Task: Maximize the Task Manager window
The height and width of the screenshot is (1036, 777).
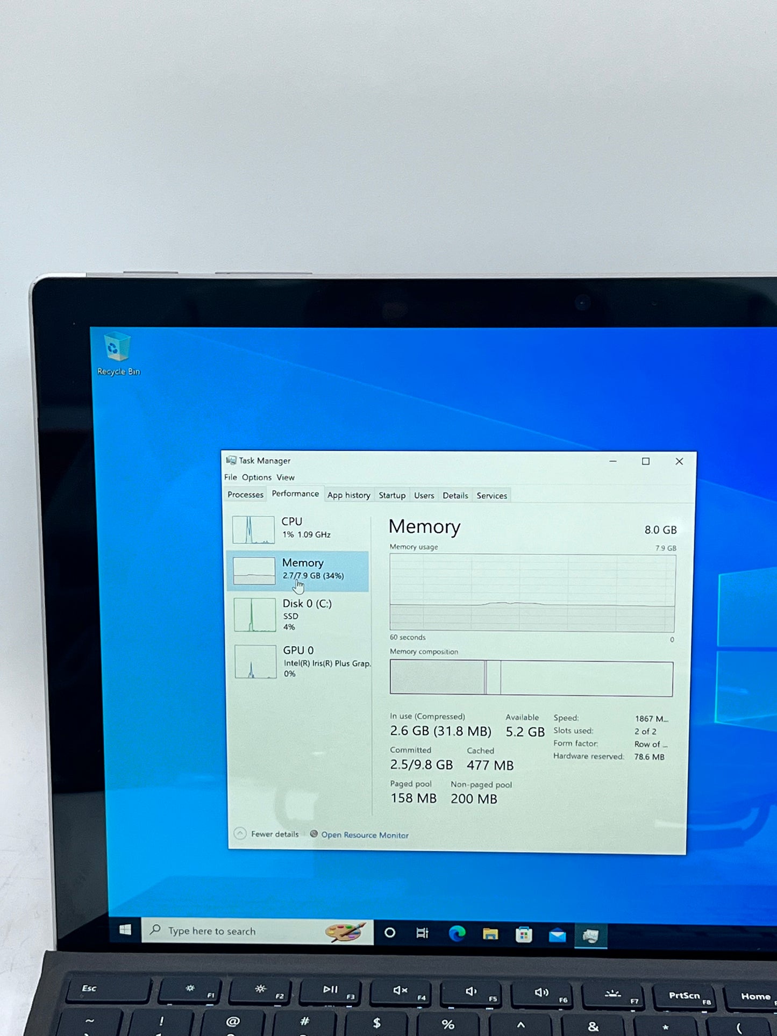Action: tap(645, 461)
